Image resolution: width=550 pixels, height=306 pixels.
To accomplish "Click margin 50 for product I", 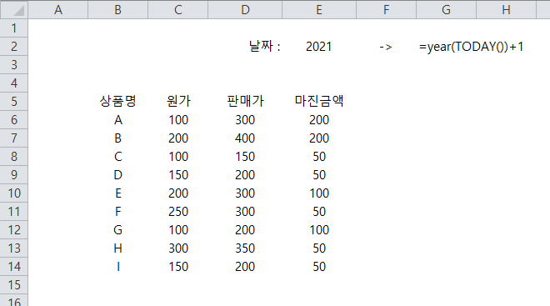I will click(319, 266).
